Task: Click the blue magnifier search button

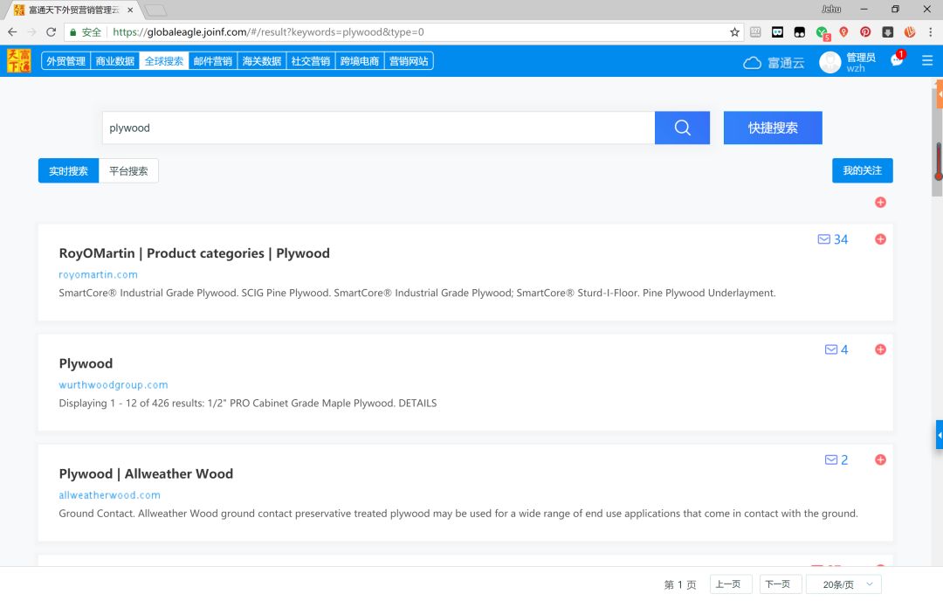Action: [682, 128]
